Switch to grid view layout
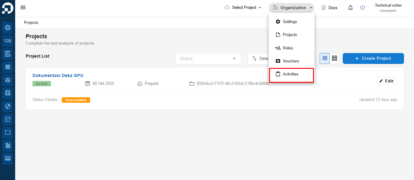414x180 pixels. pos(335,58)
